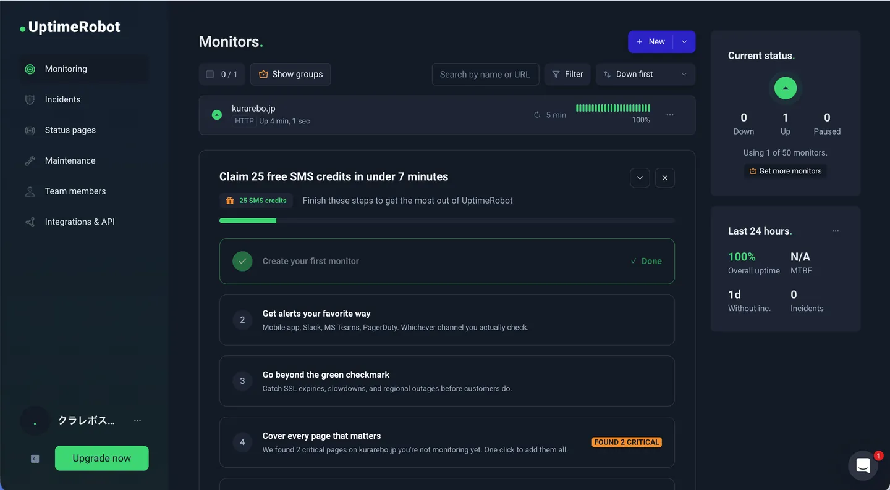This screenshot has width=890, height=490.
Task: Click the Done label on first step
Action: (x=646, y=261)
